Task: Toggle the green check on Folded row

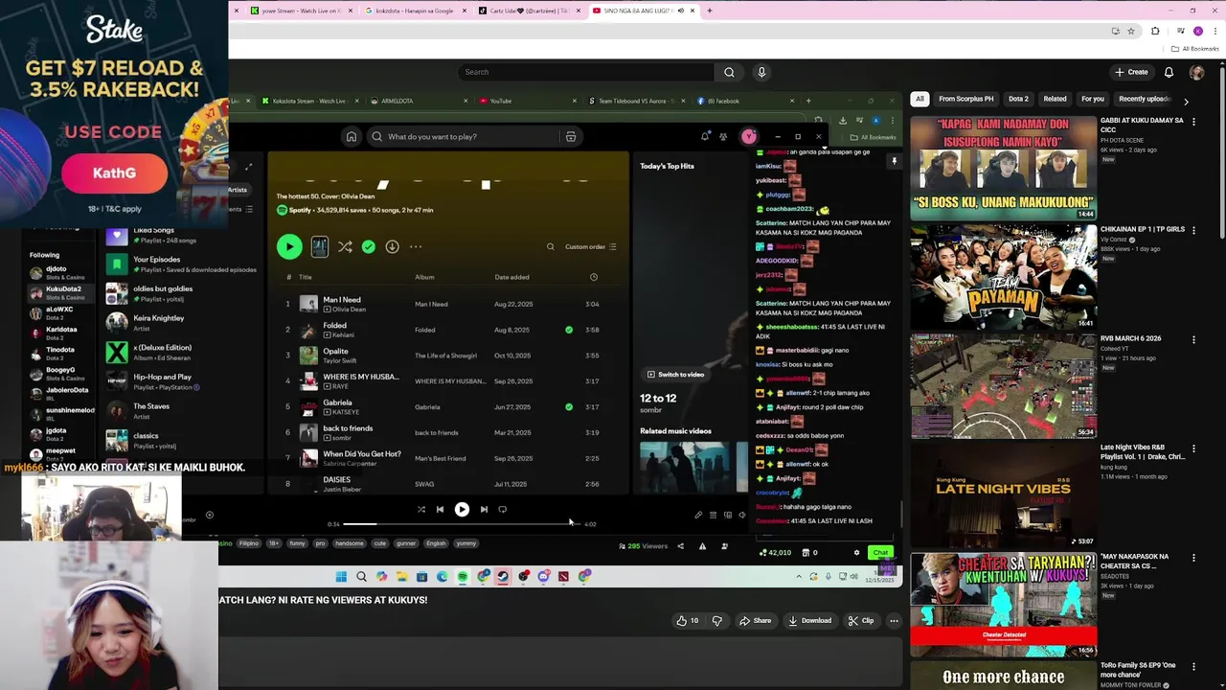Action: [569, 330]
